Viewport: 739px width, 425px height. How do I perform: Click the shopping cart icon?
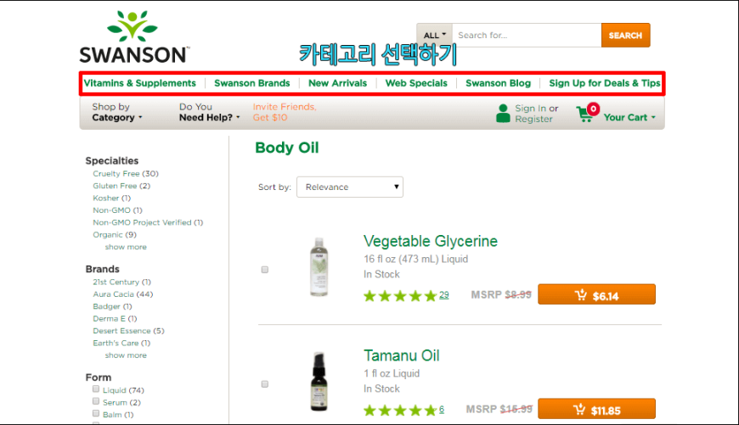[x=585, y=114]
